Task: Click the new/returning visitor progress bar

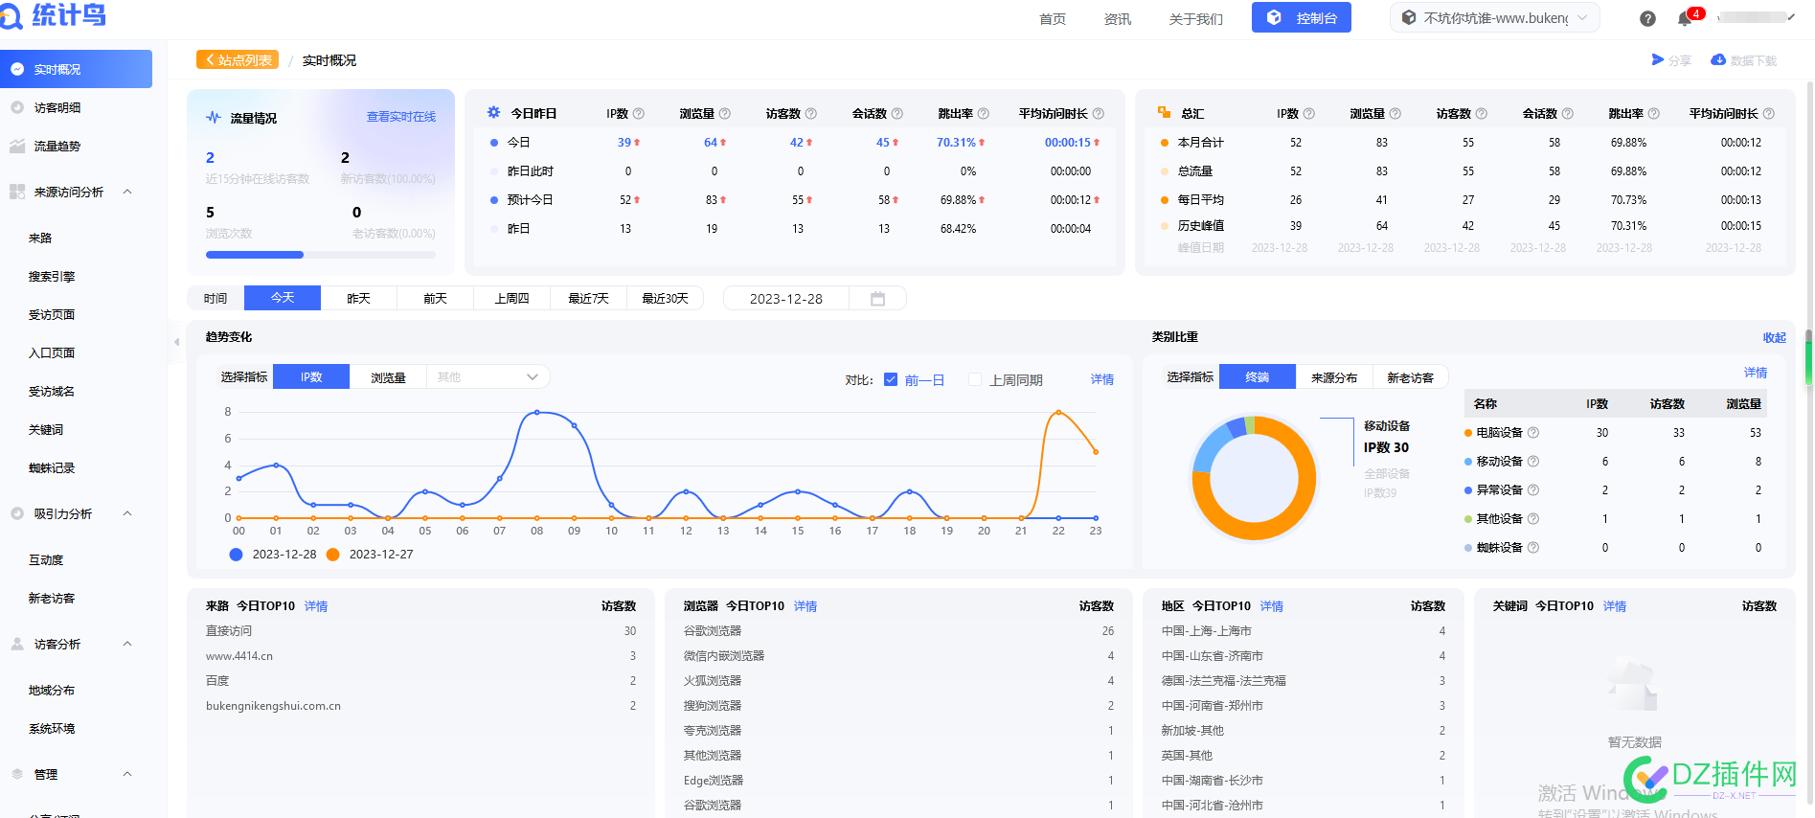Action: [321, 255]
